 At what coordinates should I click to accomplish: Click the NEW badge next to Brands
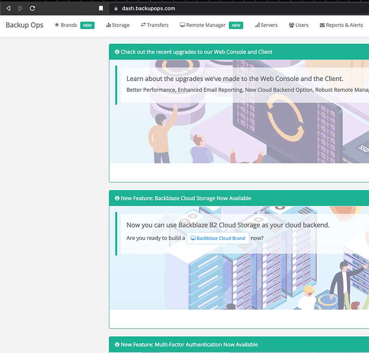pos(87,25)
